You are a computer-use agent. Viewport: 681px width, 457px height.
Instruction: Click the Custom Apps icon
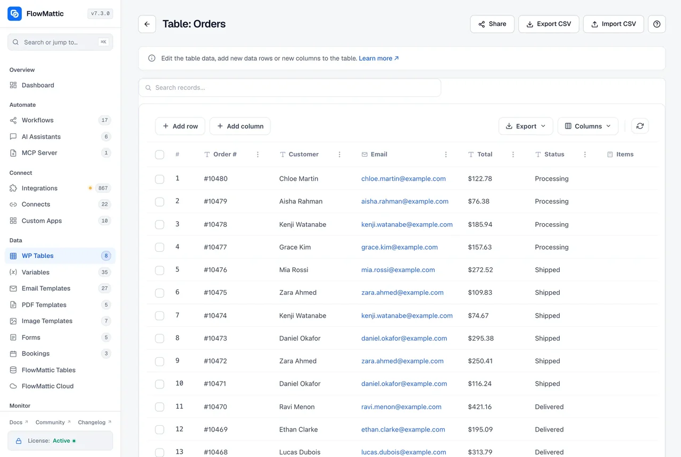[x=13, y=221]
